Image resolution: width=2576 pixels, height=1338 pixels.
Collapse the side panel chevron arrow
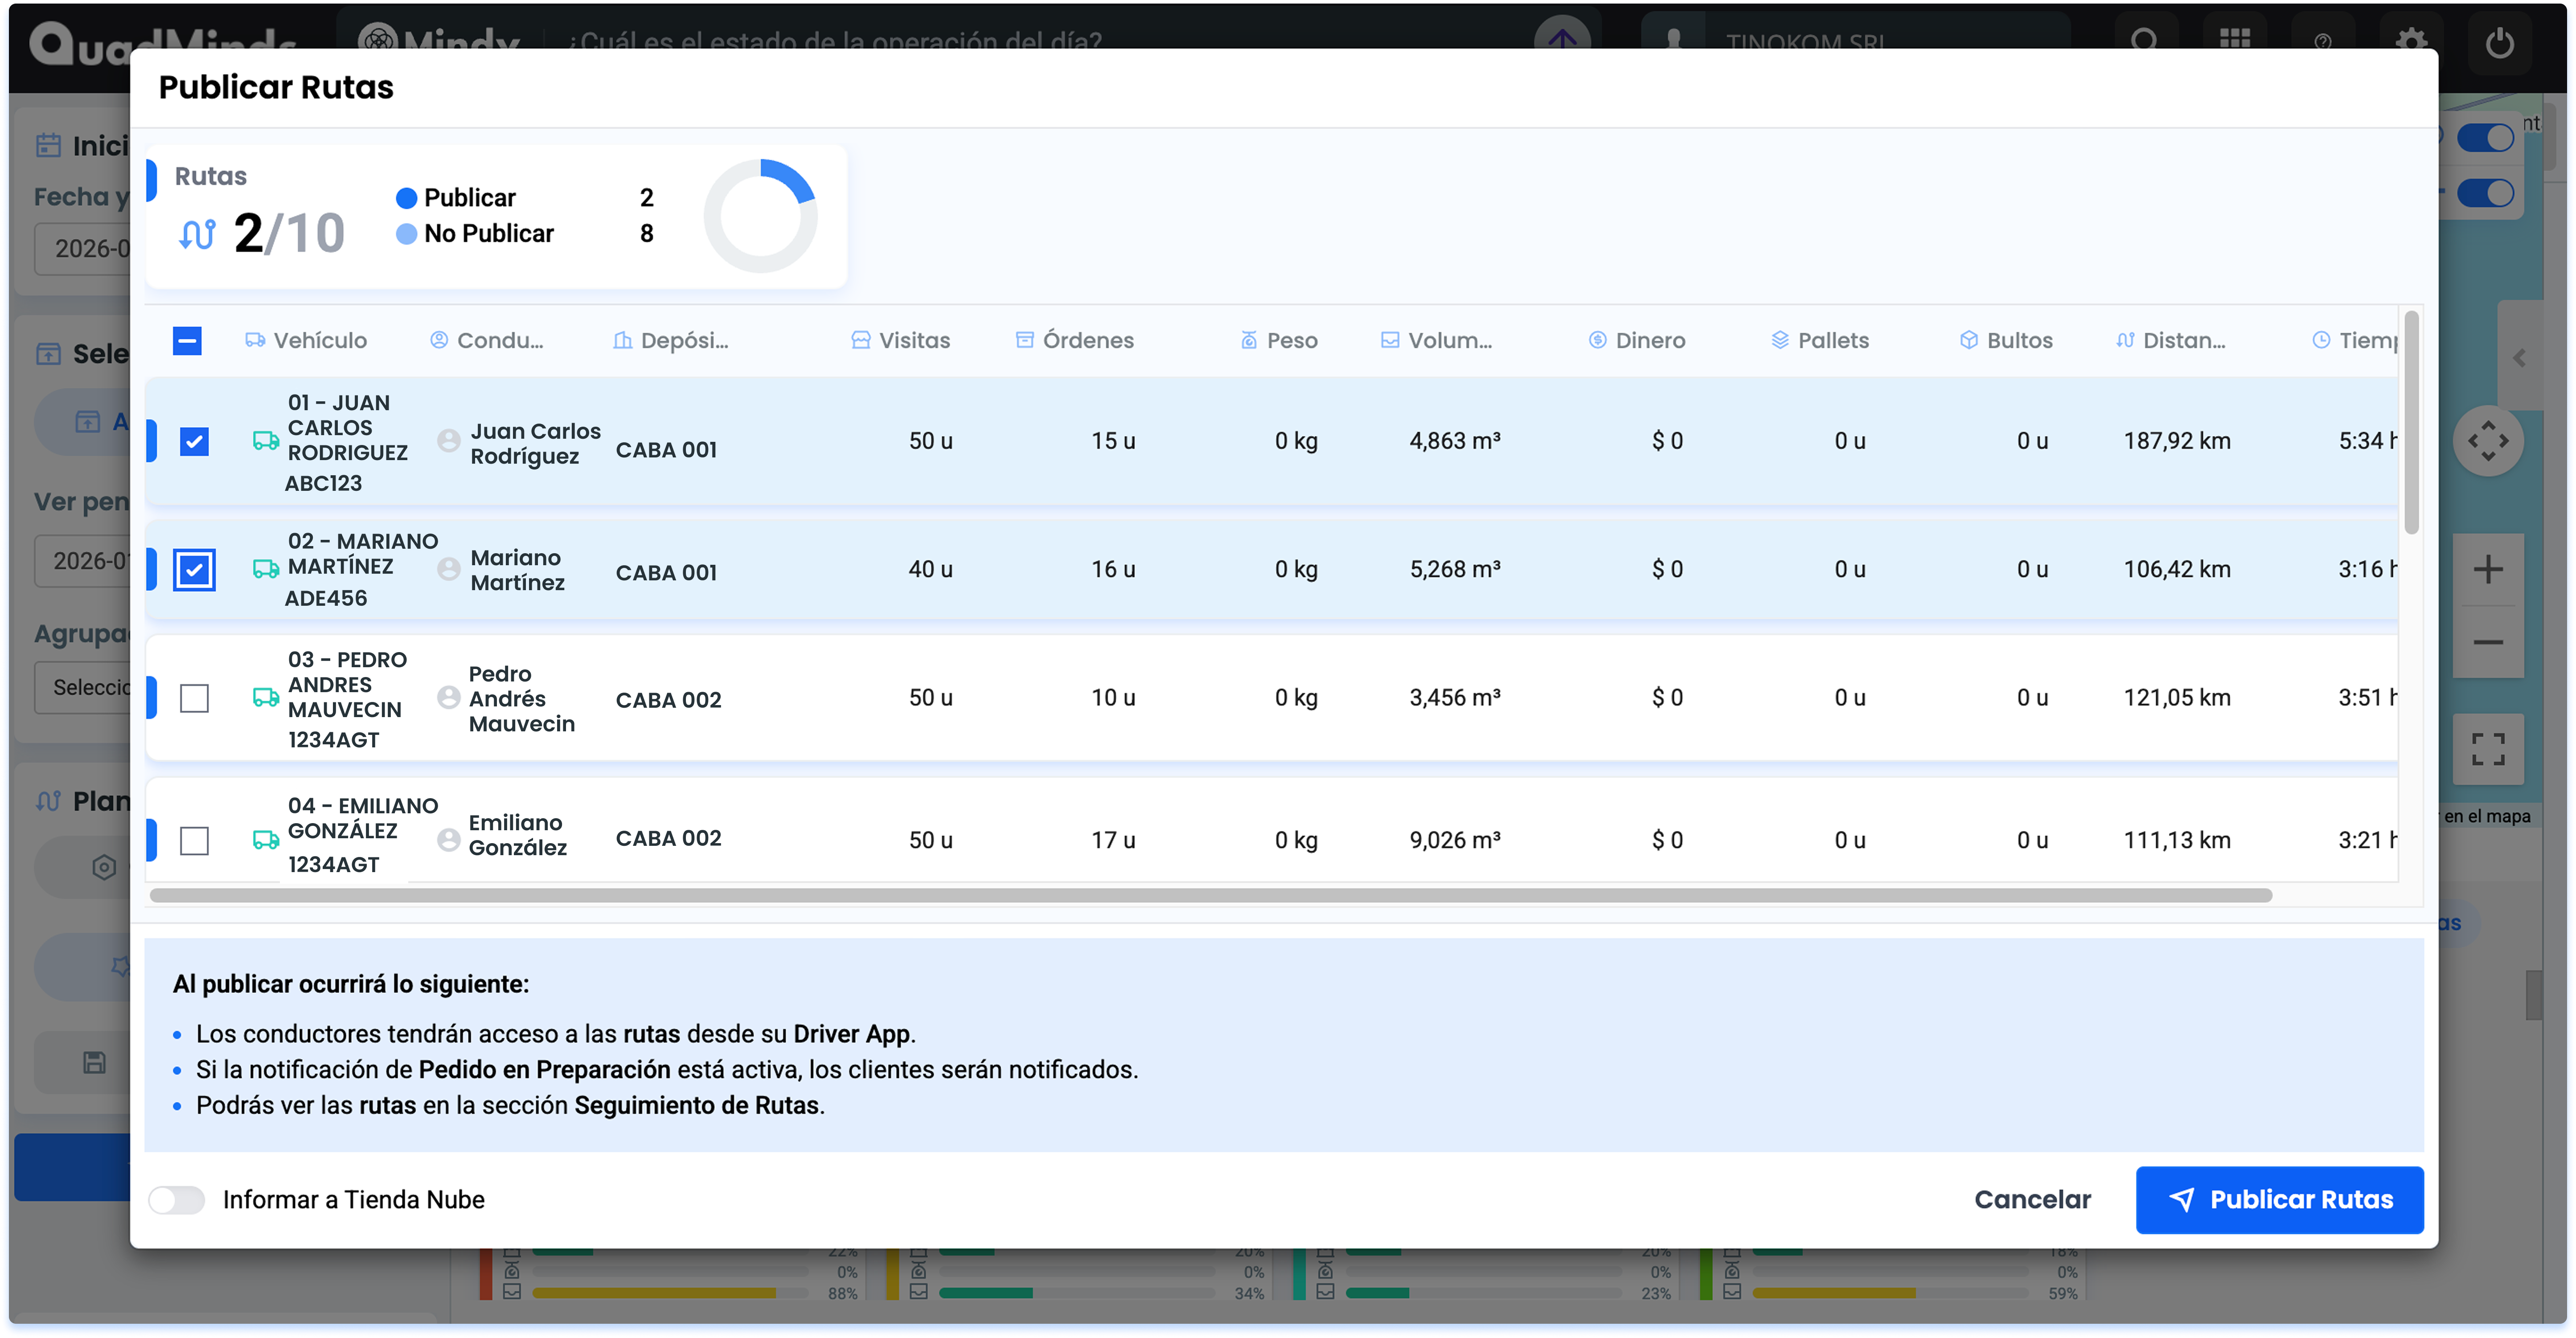click(x=2519, y=359)
